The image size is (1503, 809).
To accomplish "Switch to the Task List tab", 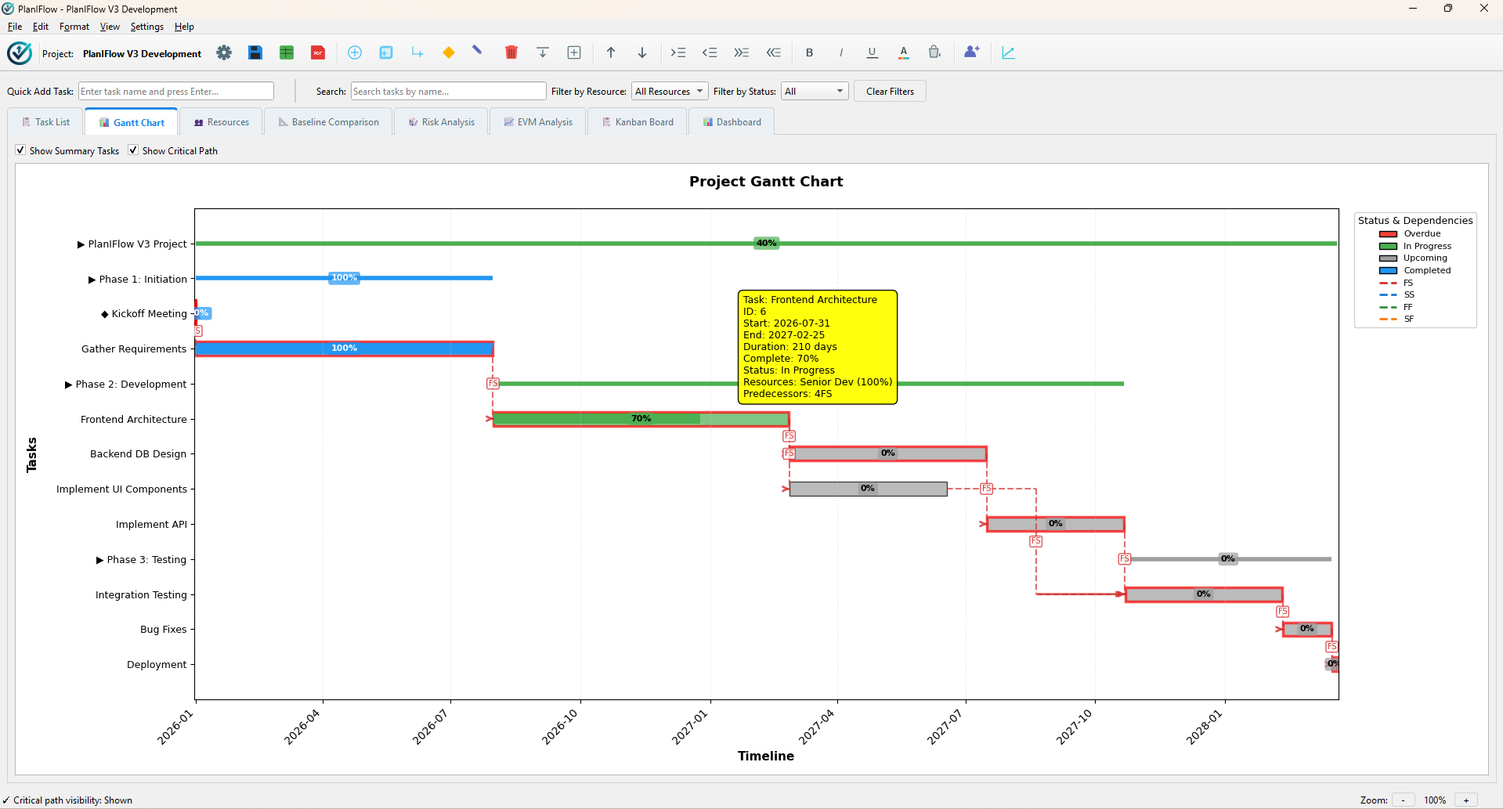I will 45,122.
